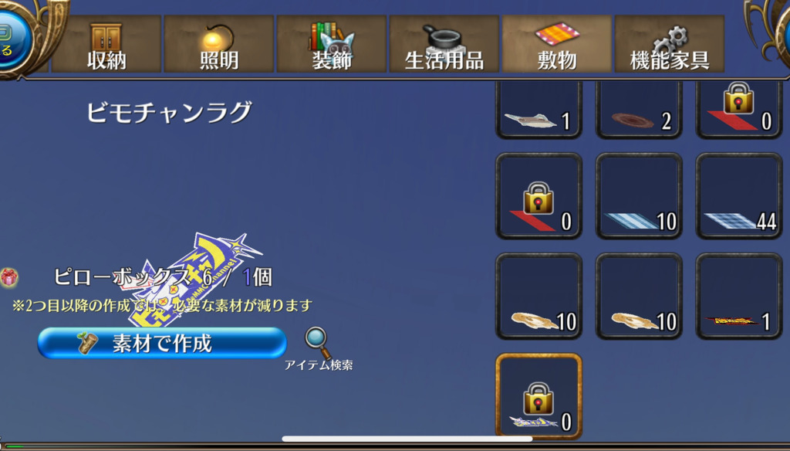The image size is (790, 451).
Task: Open the 機能家具 functional furniture tab
Action: [670, 44]
